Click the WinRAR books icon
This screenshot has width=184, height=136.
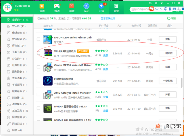(48, 53)
